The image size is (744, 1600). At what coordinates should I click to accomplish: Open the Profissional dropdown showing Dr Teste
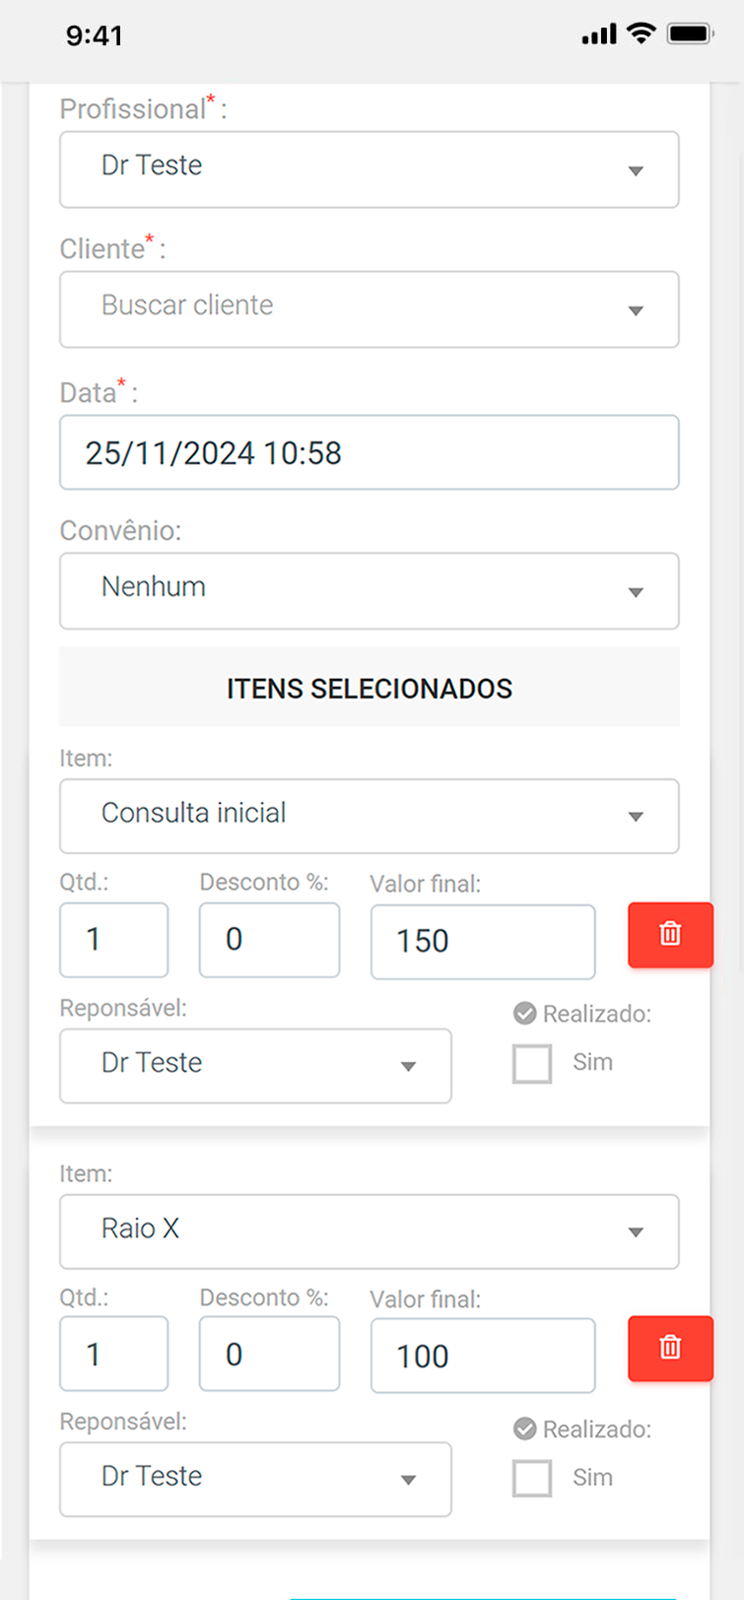tap(369, 169)
